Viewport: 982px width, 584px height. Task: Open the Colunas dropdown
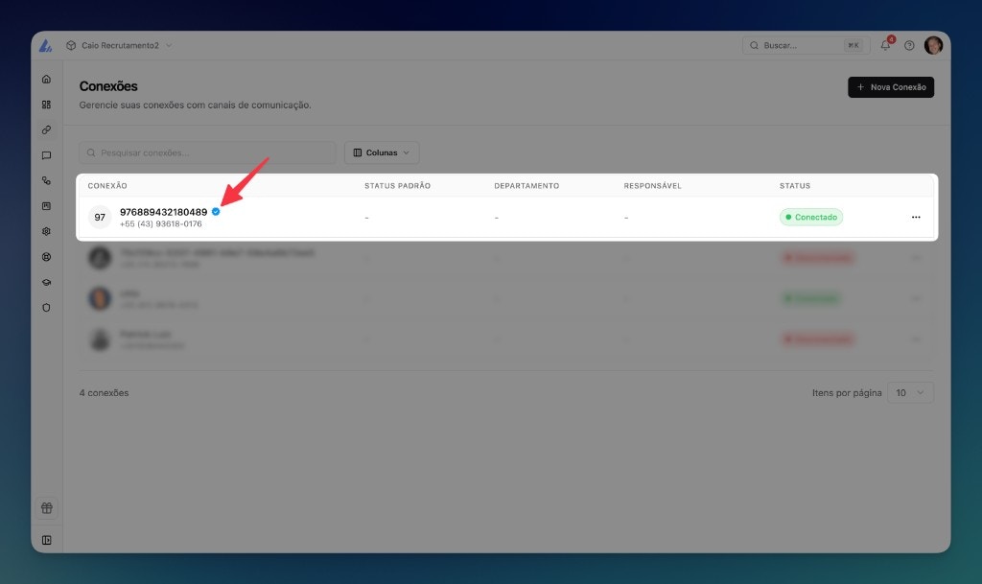point(381,152)
